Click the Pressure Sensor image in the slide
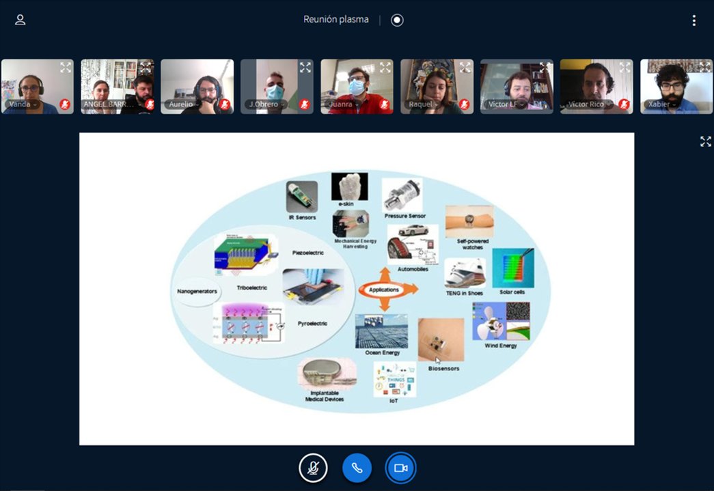Screen dimensions: 714x491 (402, 195)
